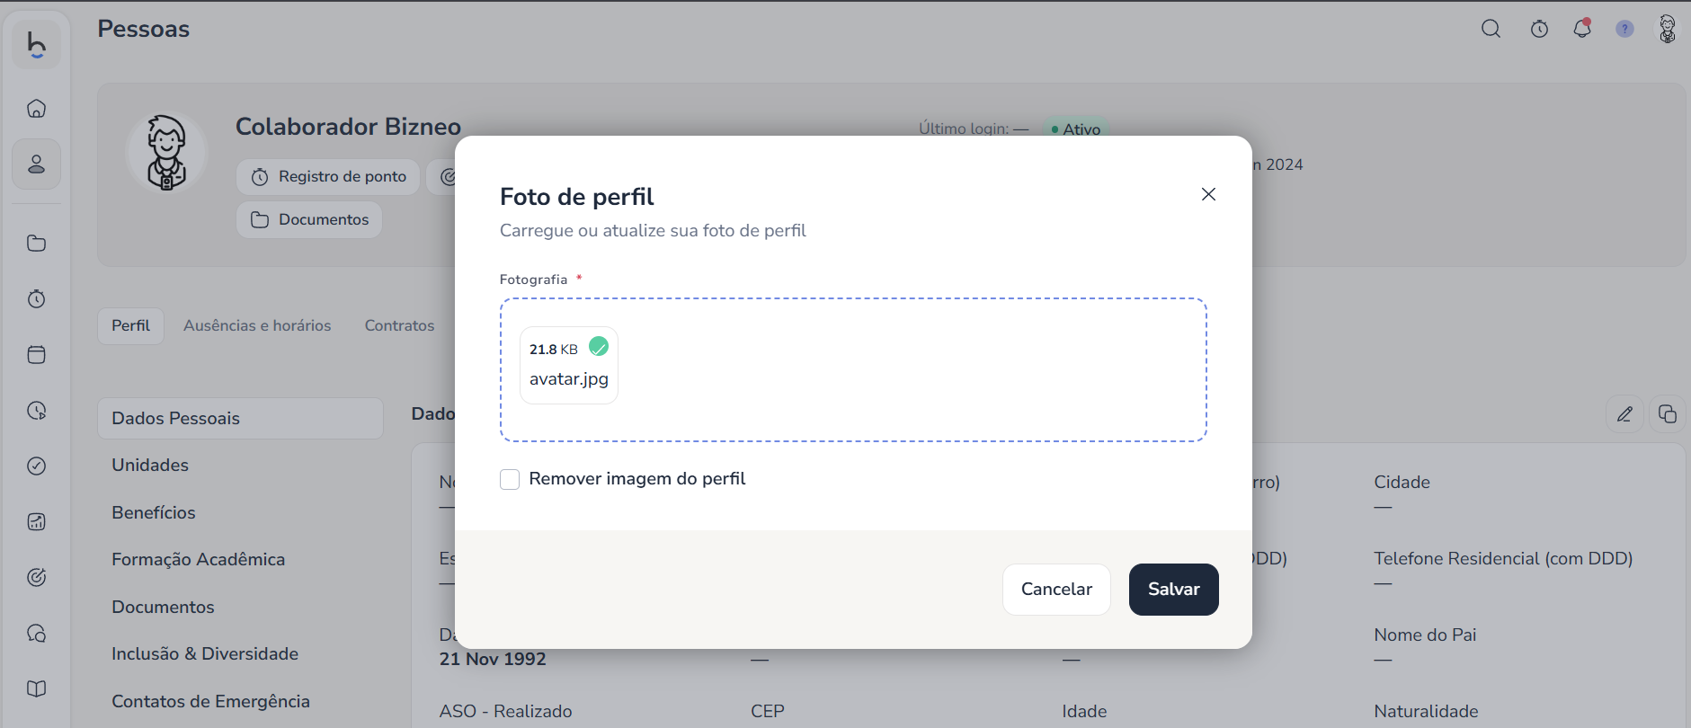The image size is (1691, 728).
Task: Open the folder icon in the sidebar
Action: pos(37,244)
